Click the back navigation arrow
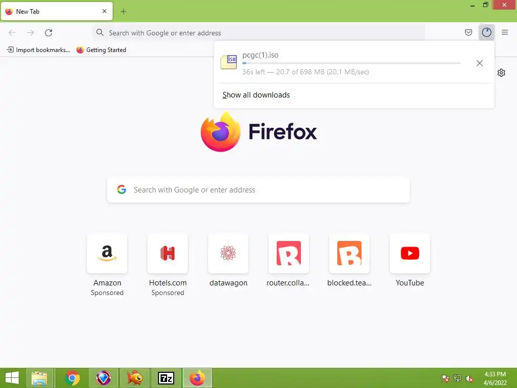This screenshot has width=517, height=388. (12, 33)
